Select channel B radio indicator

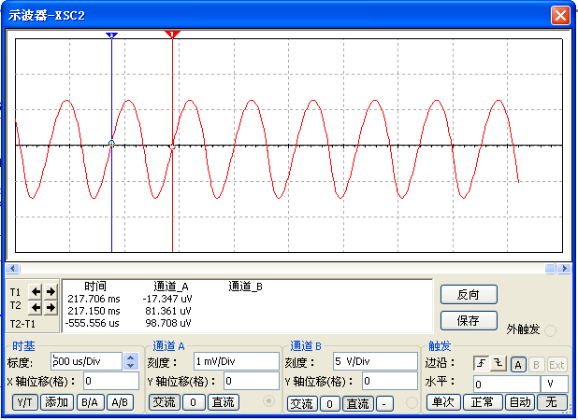pos(412,402)
